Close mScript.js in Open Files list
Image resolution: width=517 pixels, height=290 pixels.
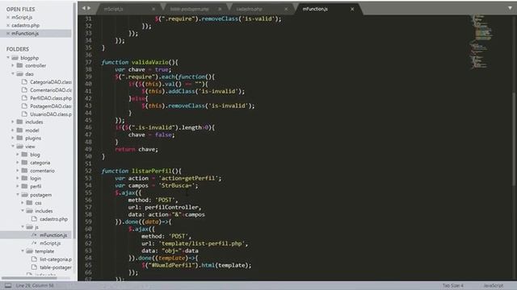click(x=8, y=18)
